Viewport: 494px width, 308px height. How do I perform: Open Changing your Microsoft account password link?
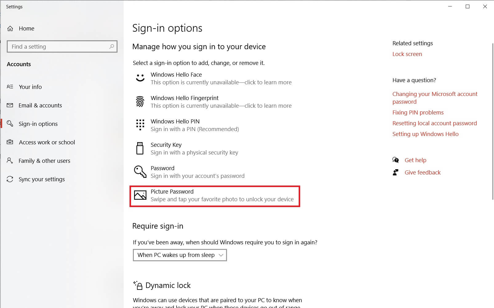pyautogui.click(x=435, y=98)
